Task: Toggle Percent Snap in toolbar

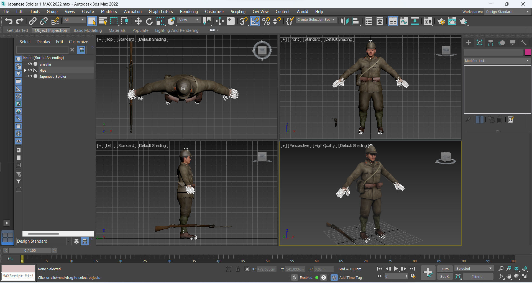Action: (x=266, y=21)
